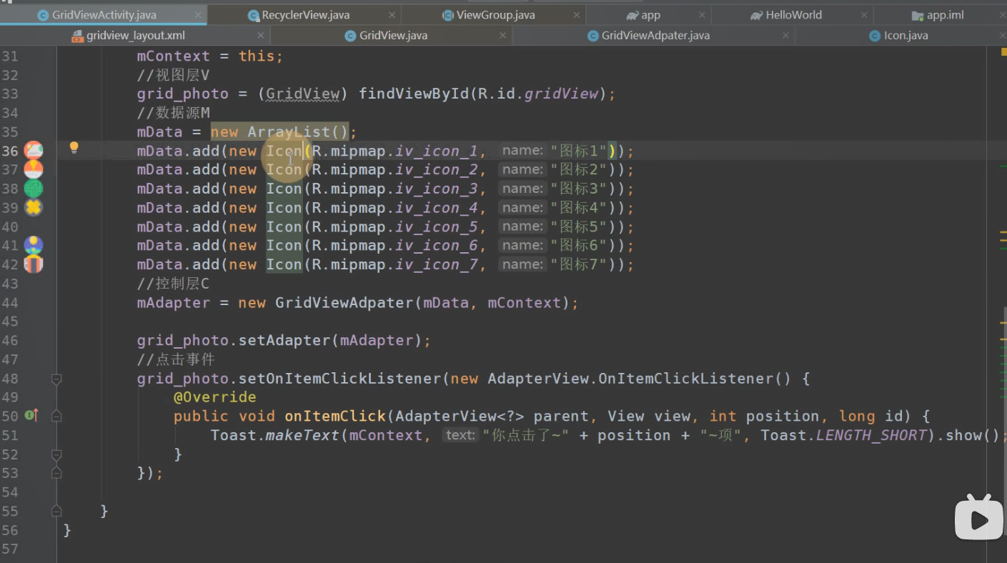Click the comment "//点击事件" on line 47
Image resolution: width=1007 pixels, height=563 pixels.
(176, 359)
